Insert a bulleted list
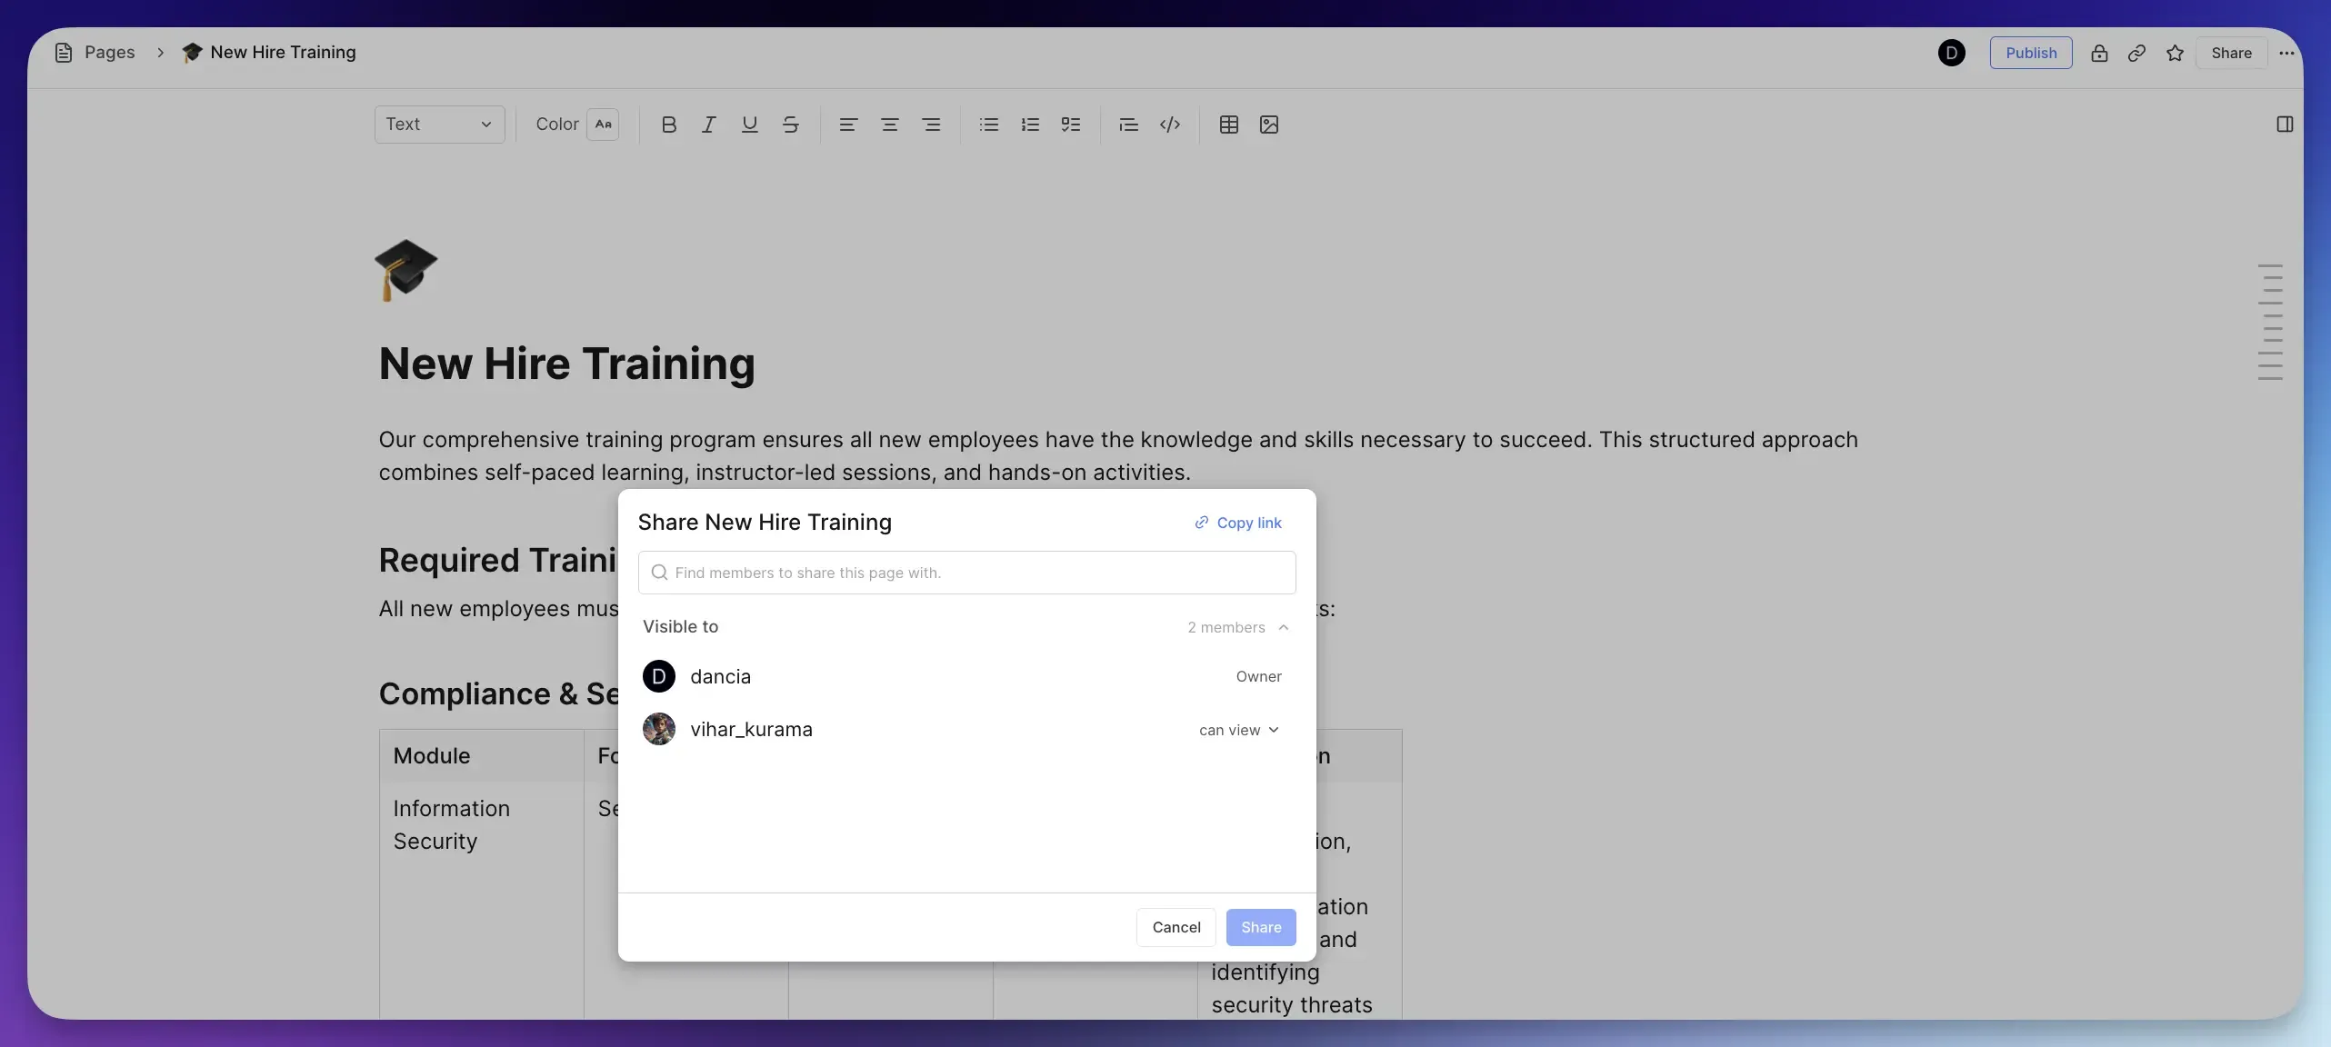The image size is (2331, 1047). coord(987,125)
